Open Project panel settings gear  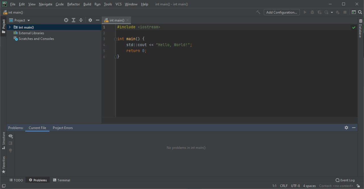(90, 20)
